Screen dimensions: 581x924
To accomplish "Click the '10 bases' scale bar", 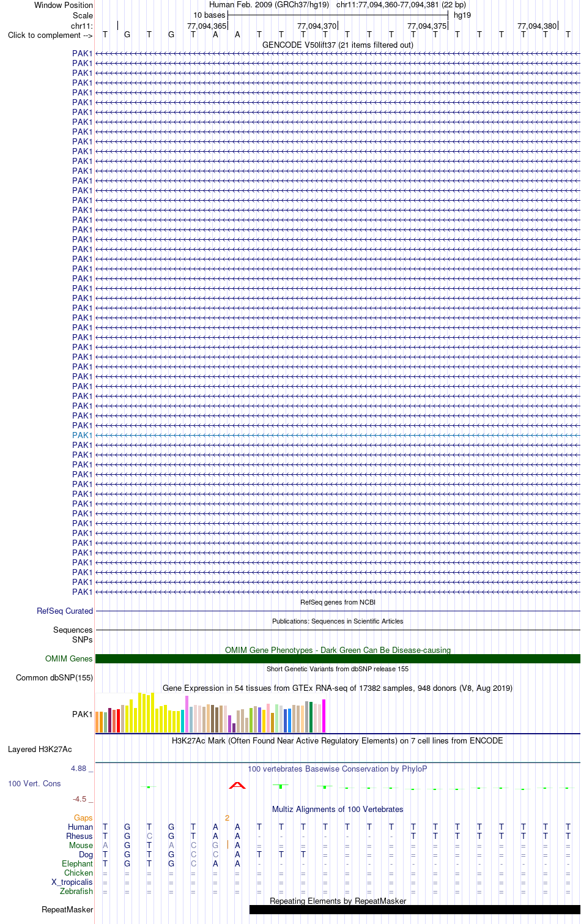I will [x=338, y=15].
